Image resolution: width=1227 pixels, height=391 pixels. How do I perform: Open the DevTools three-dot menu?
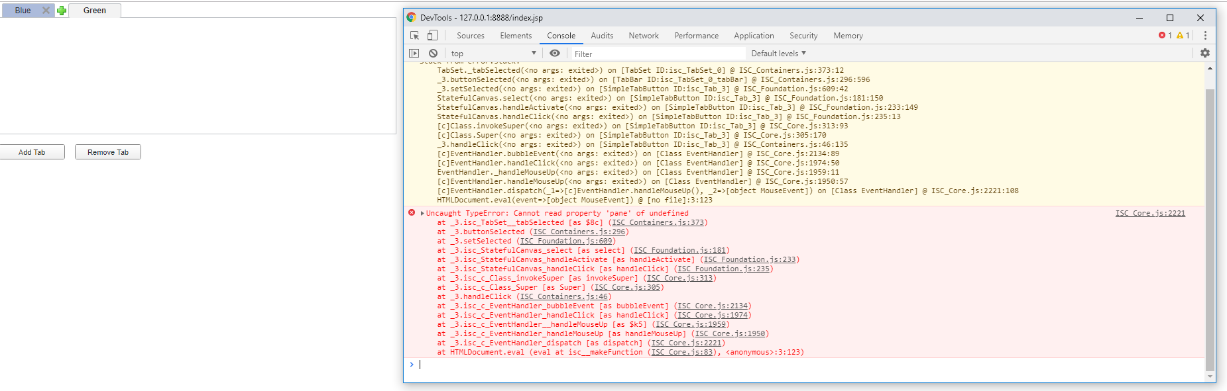click(1204, 36)
